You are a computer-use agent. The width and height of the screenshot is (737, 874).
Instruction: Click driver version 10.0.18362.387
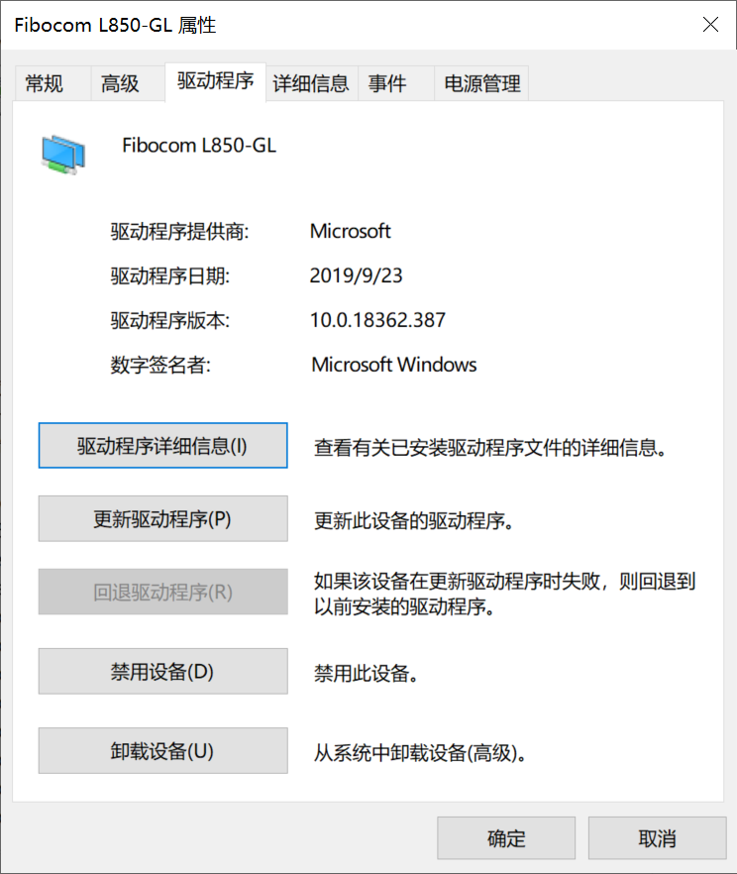[377, 320]
